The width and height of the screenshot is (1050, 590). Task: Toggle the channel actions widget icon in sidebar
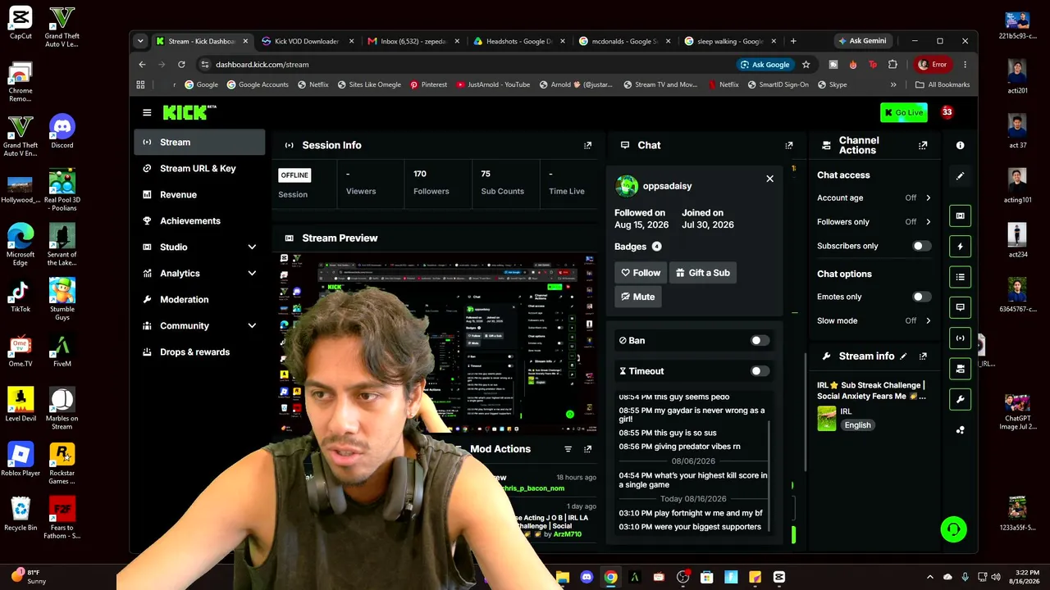click(960, 369)
